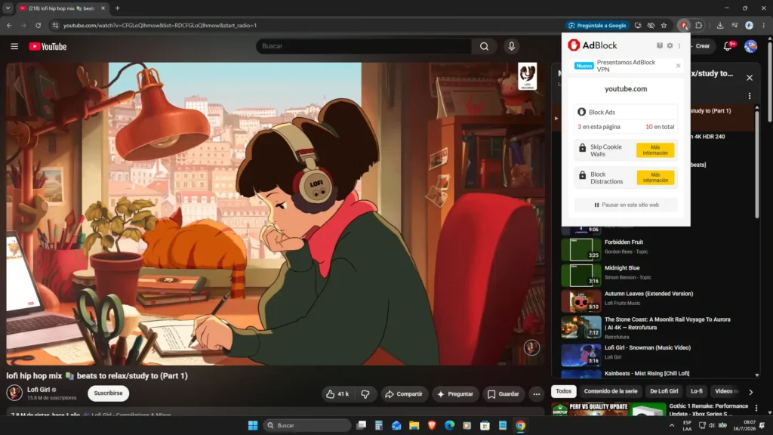Toggle Block Ads on youtube.com

[x=626, y=112]
